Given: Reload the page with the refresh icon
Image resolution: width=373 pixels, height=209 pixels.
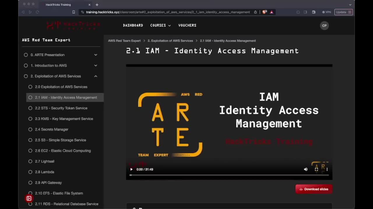Looking at the screenshot, I should (x=37, y=12).
